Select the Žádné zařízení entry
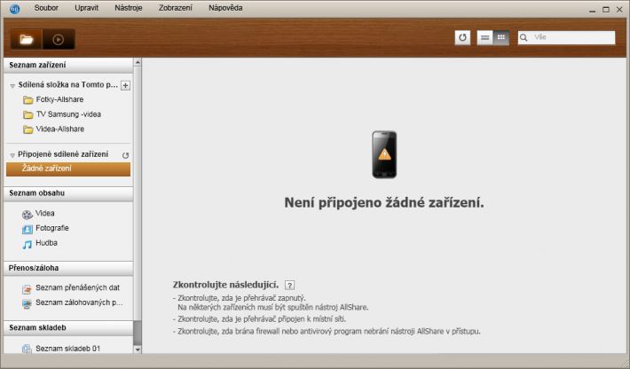Screen dimensions: 630x369 68,169
